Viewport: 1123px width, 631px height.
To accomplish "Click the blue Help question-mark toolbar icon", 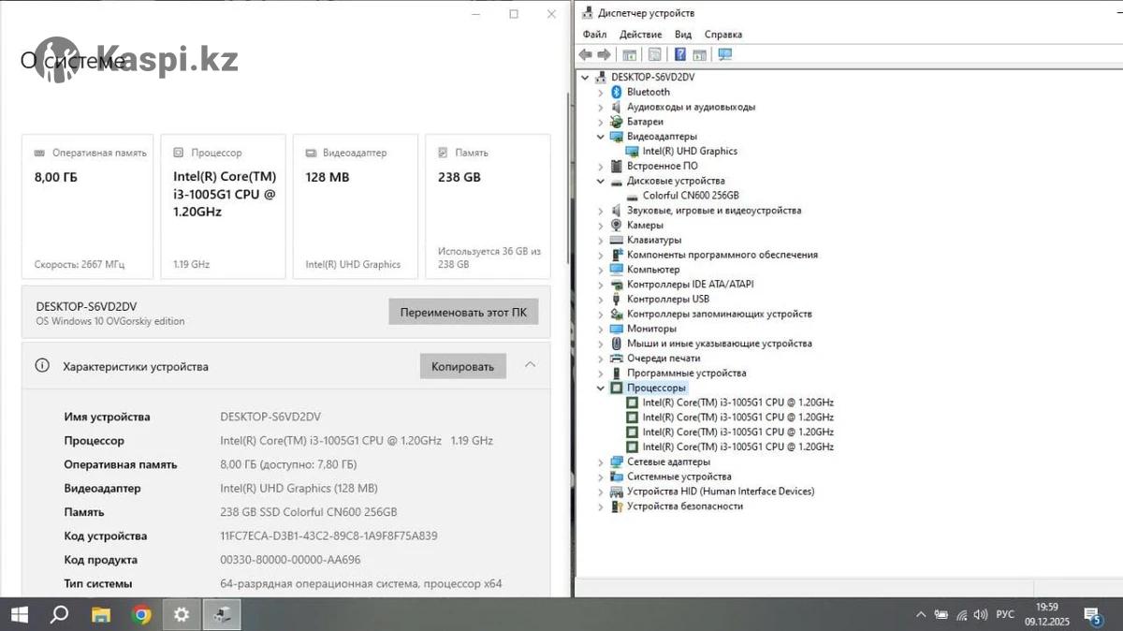I will point(680,54).
